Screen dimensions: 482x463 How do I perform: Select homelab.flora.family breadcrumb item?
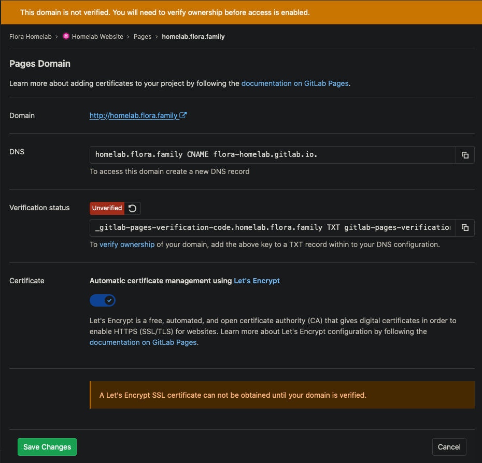point(193,36)
